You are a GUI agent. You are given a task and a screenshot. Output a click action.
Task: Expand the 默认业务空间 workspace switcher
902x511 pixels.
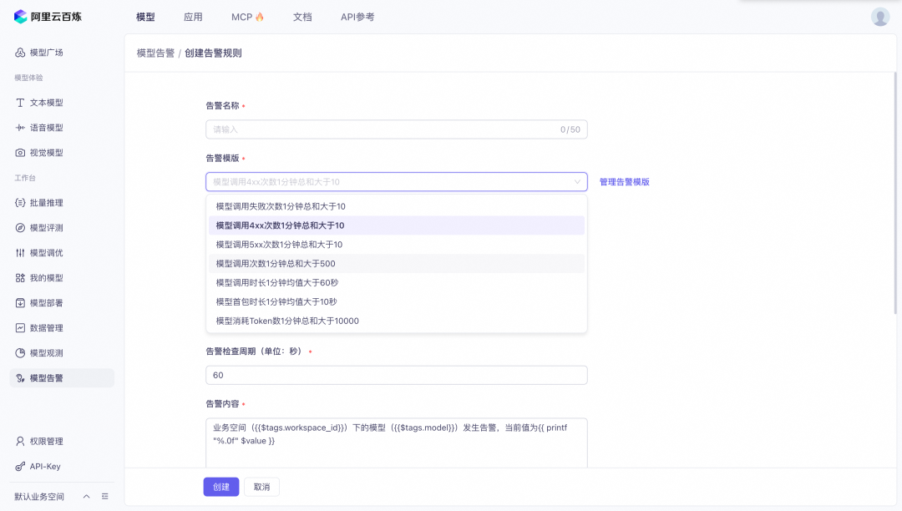coord(86,497)
